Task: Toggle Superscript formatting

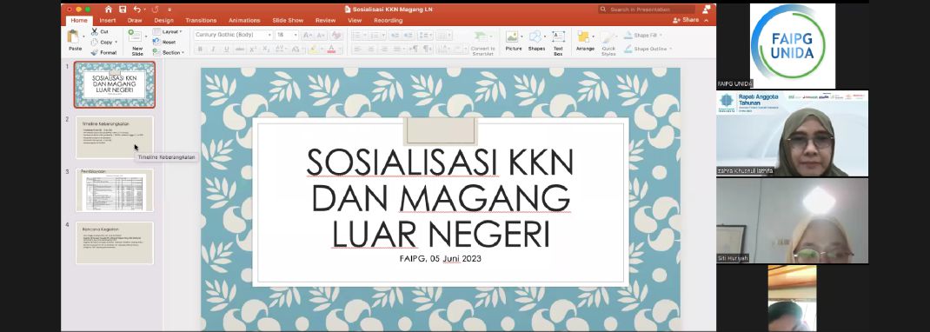Action: [253, 50]
